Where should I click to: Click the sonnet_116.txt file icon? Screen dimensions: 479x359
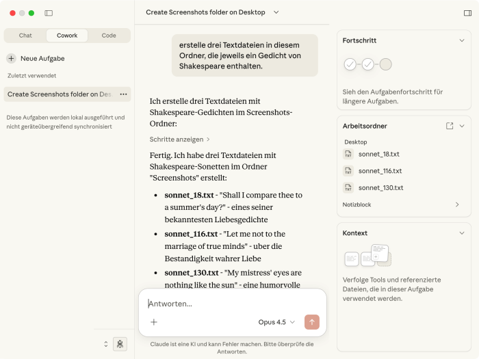(x=348, y=171)
